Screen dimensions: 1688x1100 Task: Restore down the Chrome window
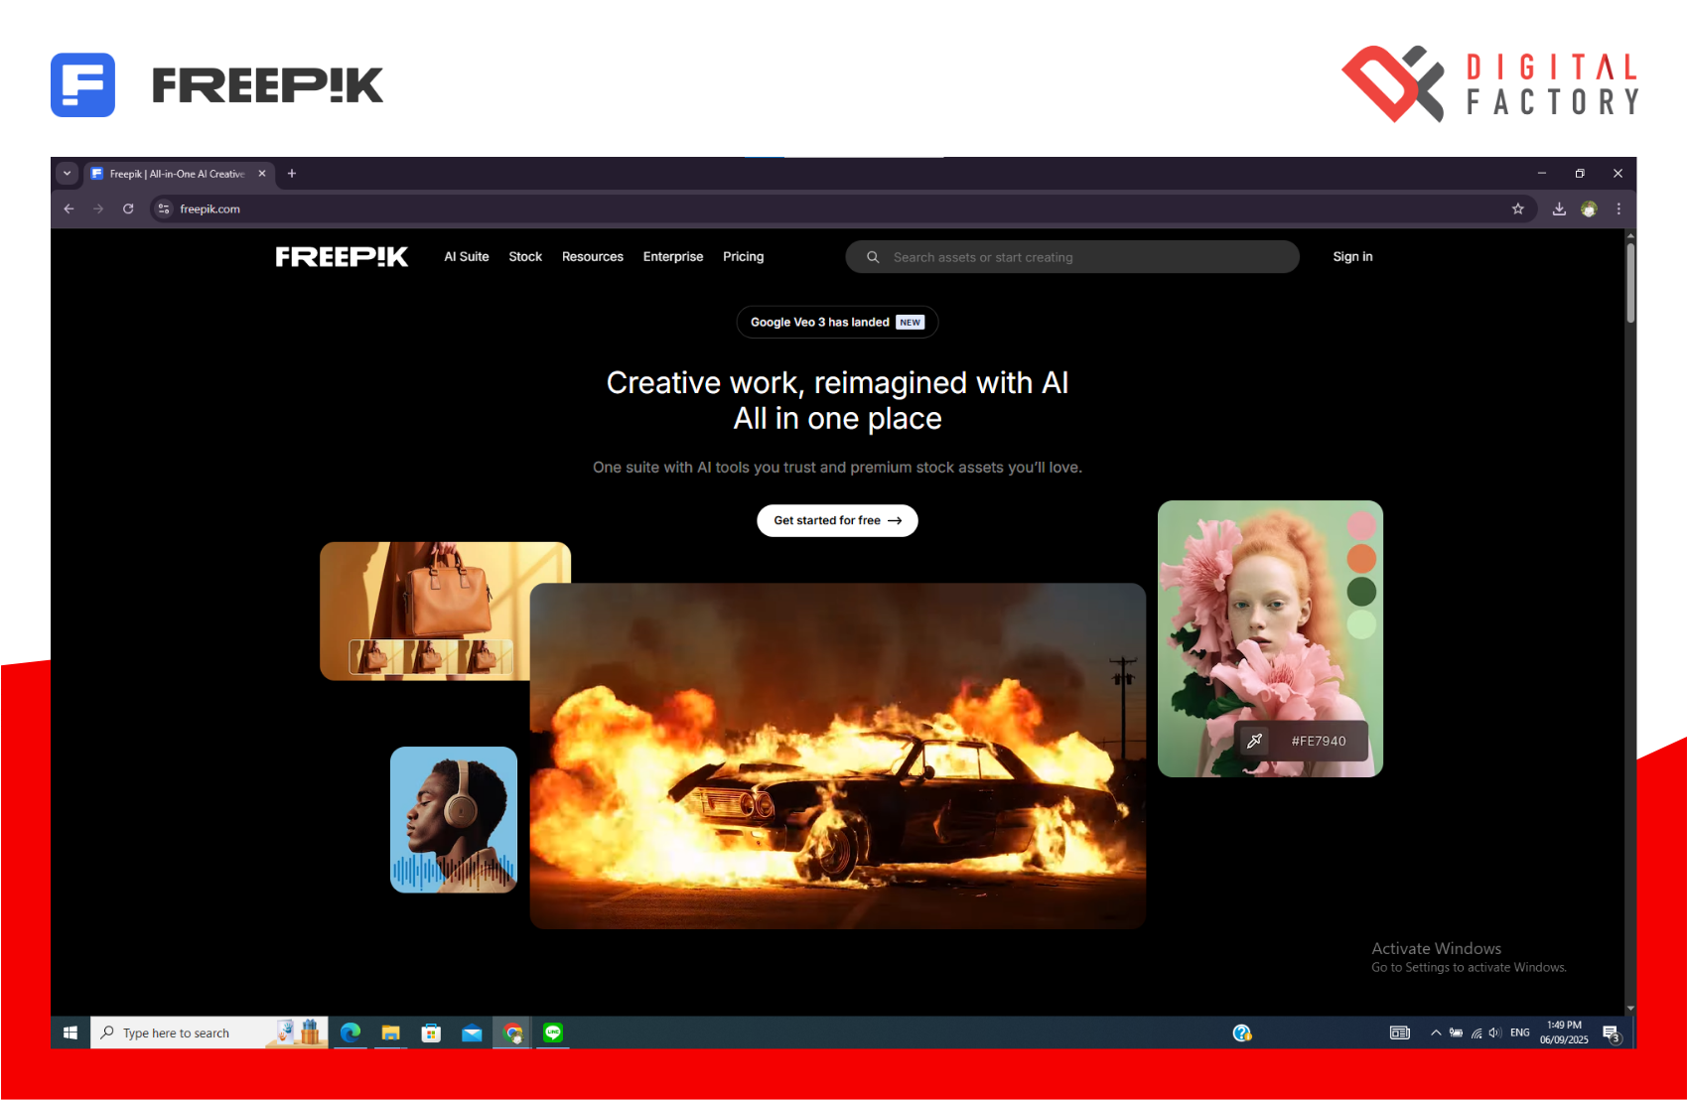1580,174
